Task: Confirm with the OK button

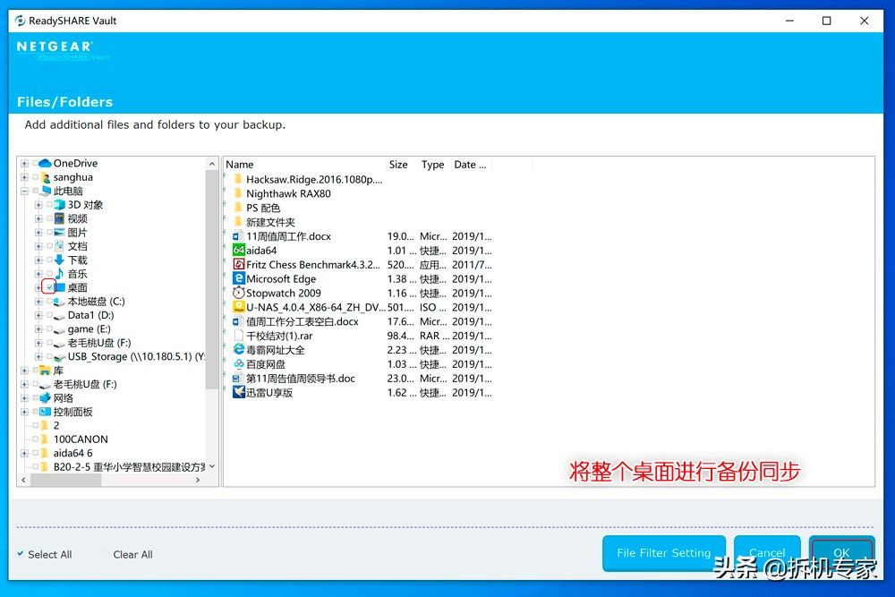Action: click(x=842, y=553)
